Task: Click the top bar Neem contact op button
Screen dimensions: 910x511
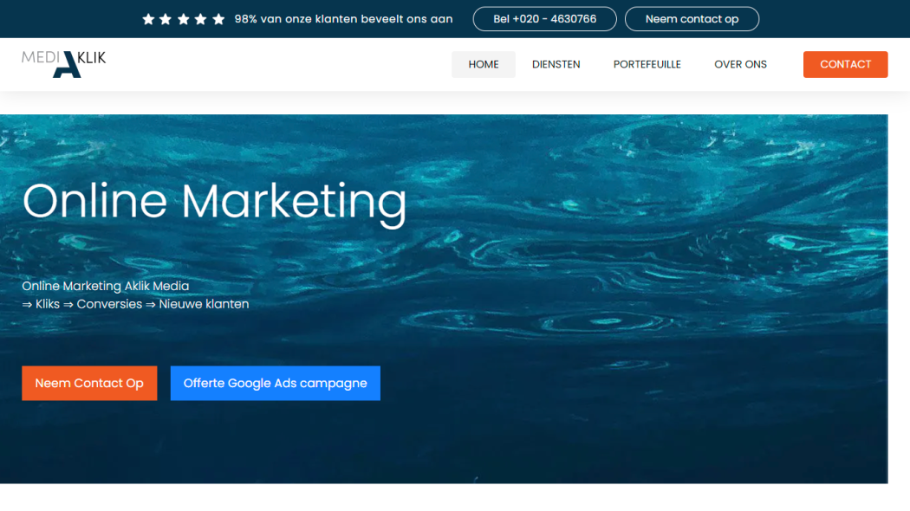Action: [x=692, y=19]
